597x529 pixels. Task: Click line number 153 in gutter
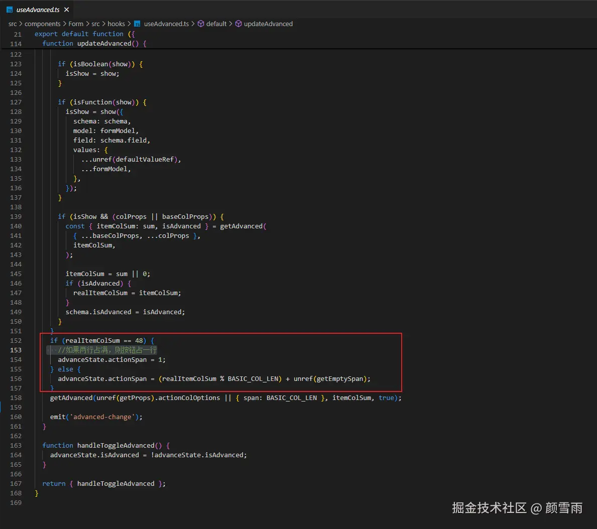(x=16, y=350)
